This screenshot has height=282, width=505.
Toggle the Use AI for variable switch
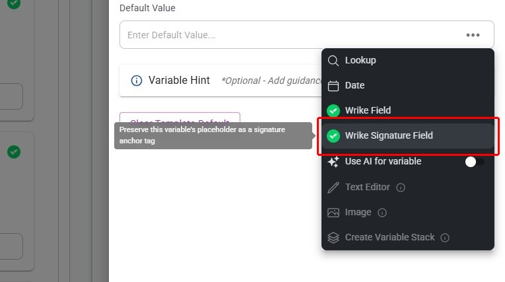click(474, 162)
